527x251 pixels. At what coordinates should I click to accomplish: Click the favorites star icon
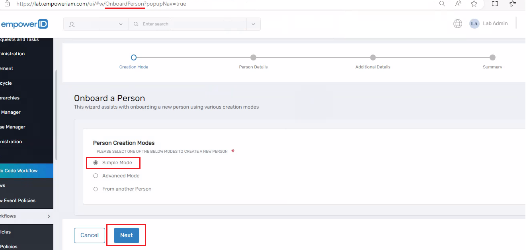point(474,4)
